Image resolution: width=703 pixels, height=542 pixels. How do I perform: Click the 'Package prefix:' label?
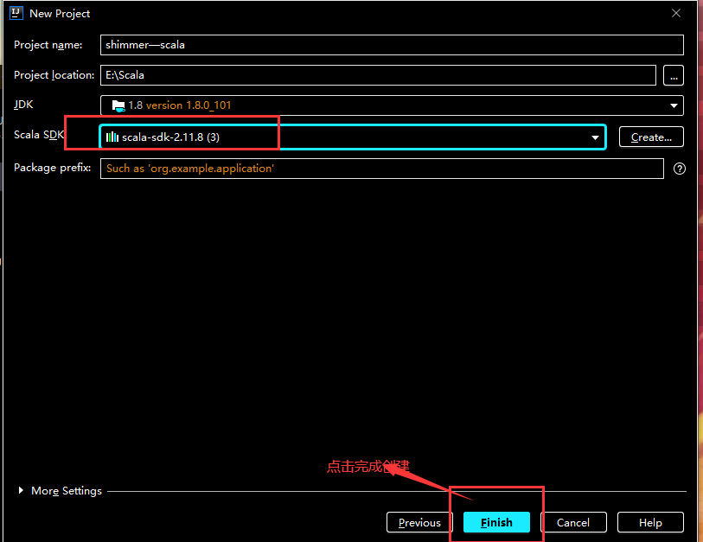[x=52, y=168]
